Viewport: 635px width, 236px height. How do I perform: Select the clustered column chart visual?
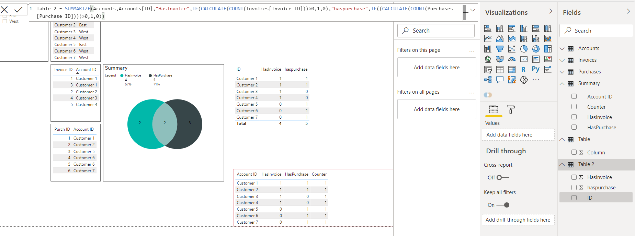click(x=524, y=28)
